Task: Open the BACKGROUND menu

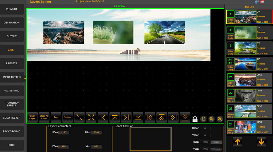Action: click(x=12, y=131)
